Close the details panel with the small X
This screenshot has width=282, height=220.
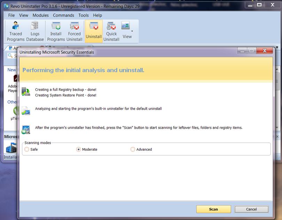[277, 137]
